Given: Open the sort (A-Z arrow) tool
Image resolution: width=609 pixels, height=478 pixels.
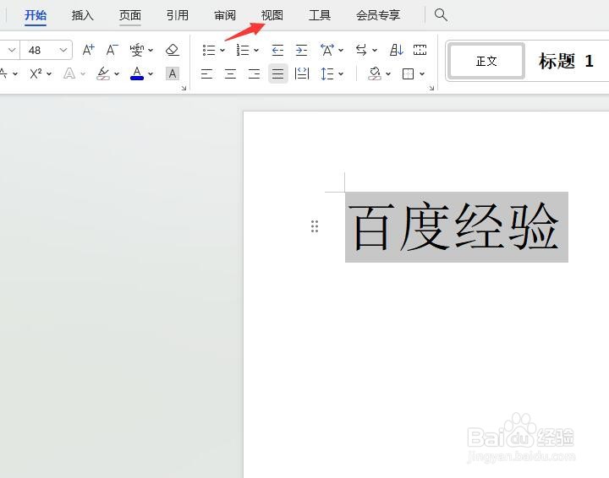Looking at the screenshot, I should 397,50.
